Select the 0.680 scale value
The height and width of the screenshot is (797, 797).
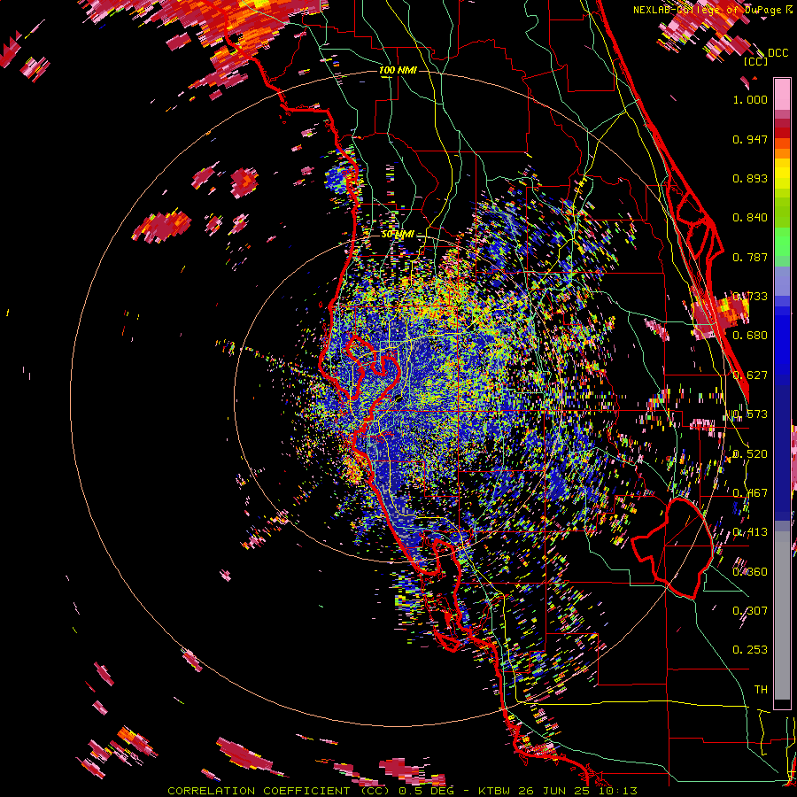tap(750, 336)
